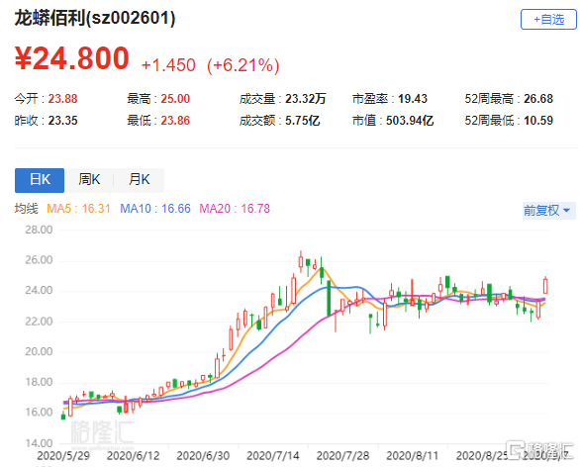Viewport: 580px width, 467px height.
Task: Click the 16.00 y-axis label
Action: point(39,412)
